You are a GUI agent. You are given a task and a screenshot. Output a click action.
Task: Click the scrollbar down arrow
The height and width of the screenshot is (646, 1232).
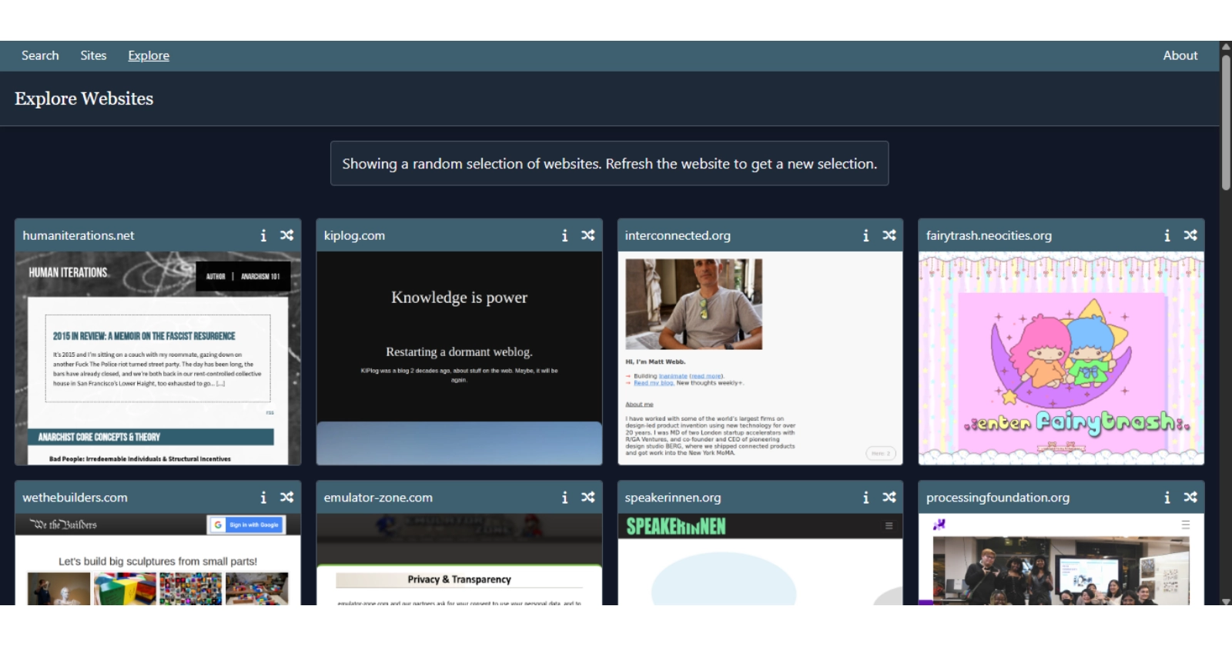point(1226,601)
